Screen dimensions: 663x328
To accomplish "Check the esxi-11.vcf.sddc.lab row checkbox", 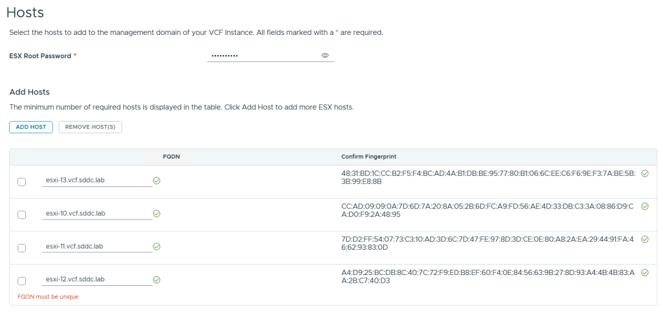I will click(22, 248).
